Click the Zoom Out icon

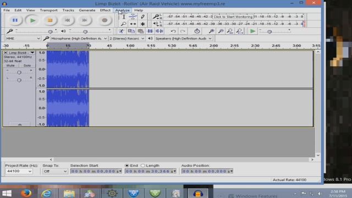221,31
